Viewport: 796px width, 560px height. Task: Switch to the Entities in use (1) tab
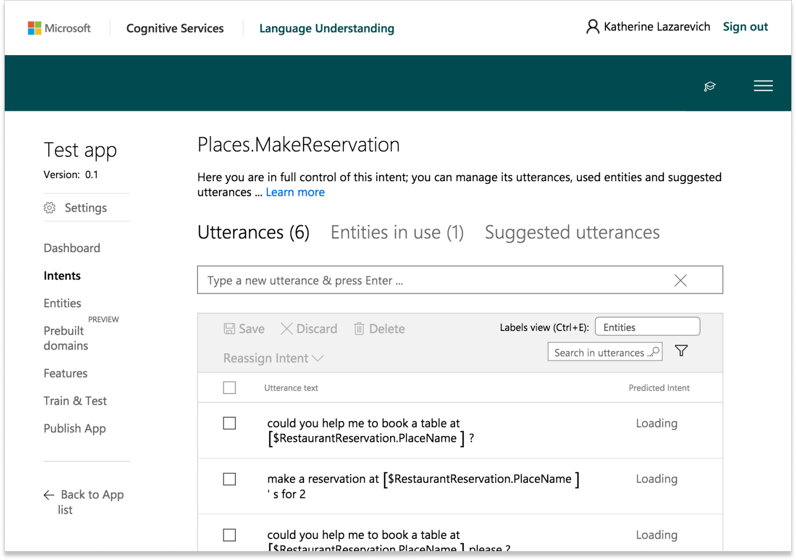click(x=397, y=232)
